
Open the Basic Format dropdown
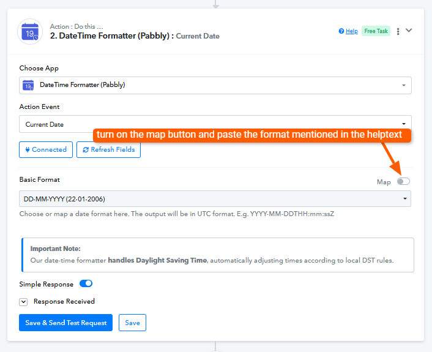(x=215, y=199)
